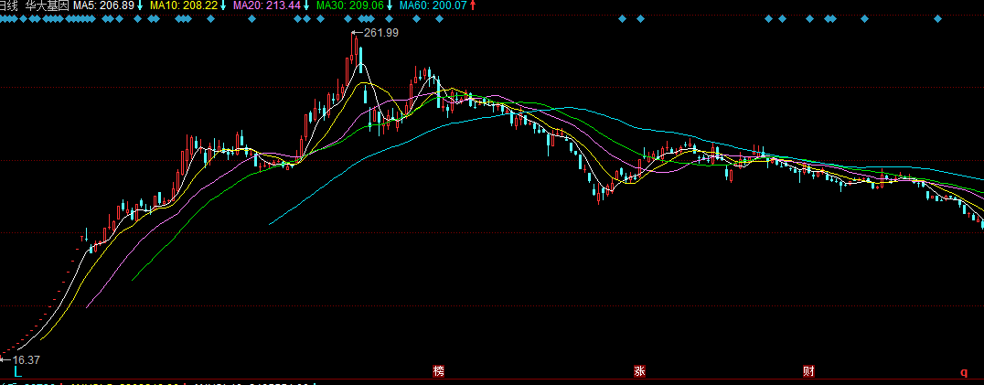The image size is (984, 385).
Task: Open the 榜 event marker on the timeline
Action: click(x=439, y=371)
